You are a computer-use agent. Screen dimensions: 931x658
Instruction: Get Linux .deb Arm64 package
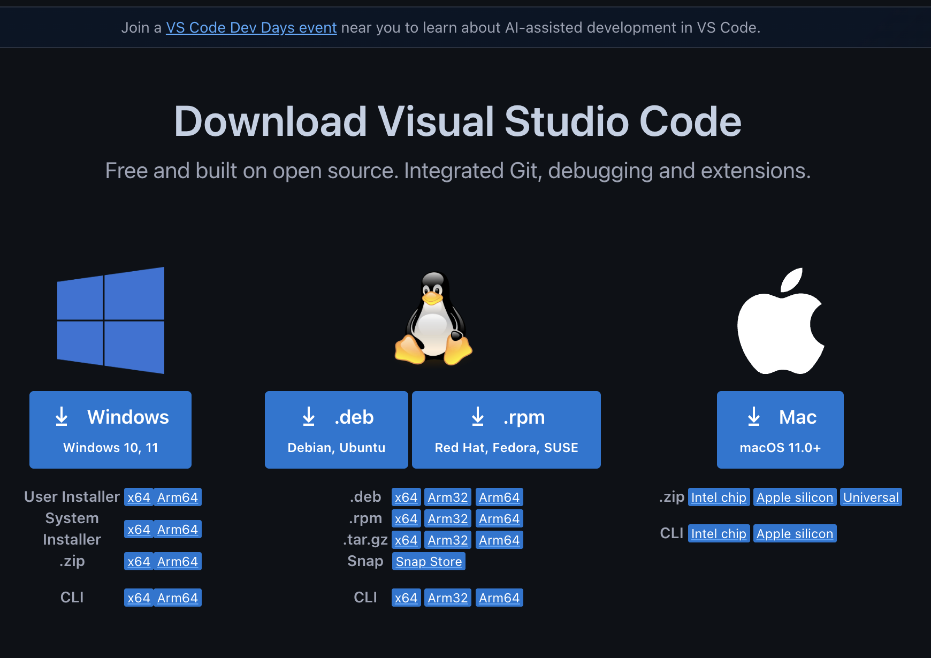pos(499,497)
